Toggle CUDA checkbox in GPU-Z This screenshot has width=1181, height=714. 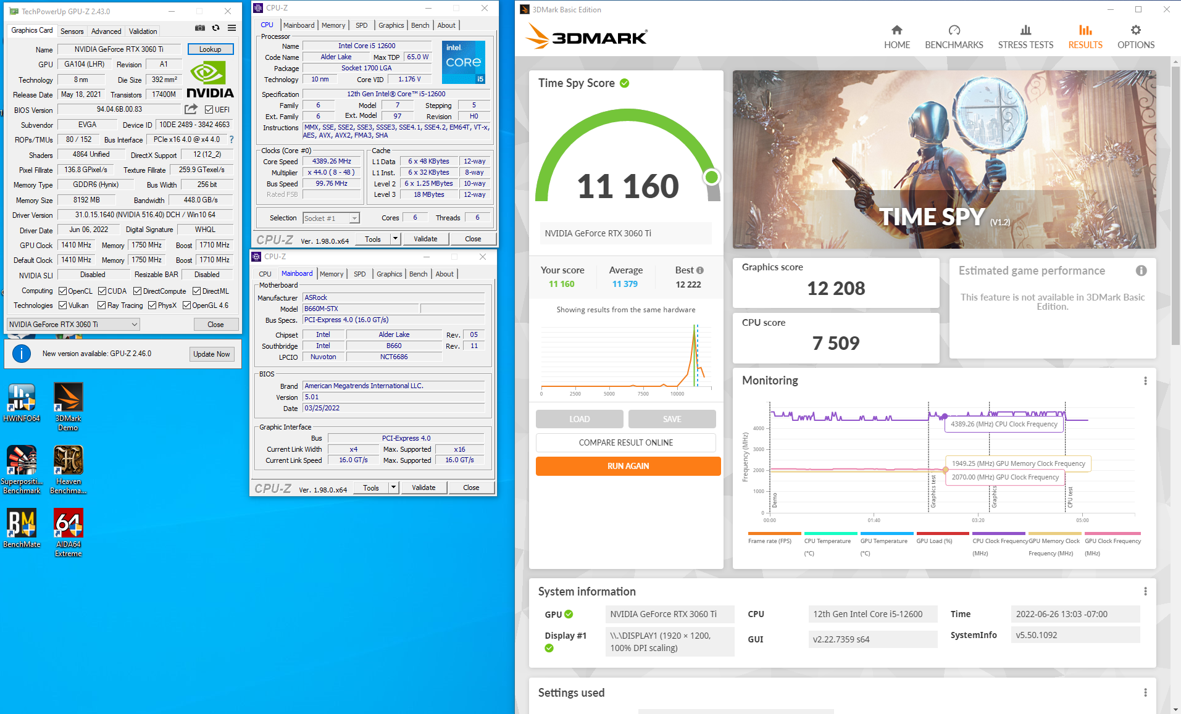(x=102, y=291)
